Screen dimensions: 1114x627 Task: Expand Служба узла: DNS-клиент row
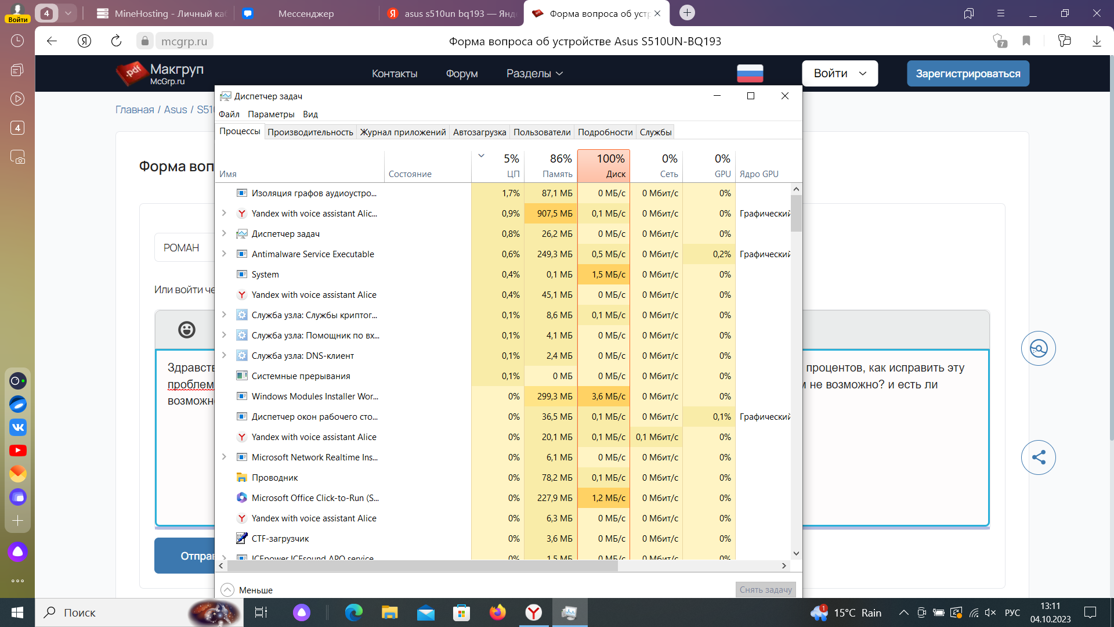[x=224, y=355]
